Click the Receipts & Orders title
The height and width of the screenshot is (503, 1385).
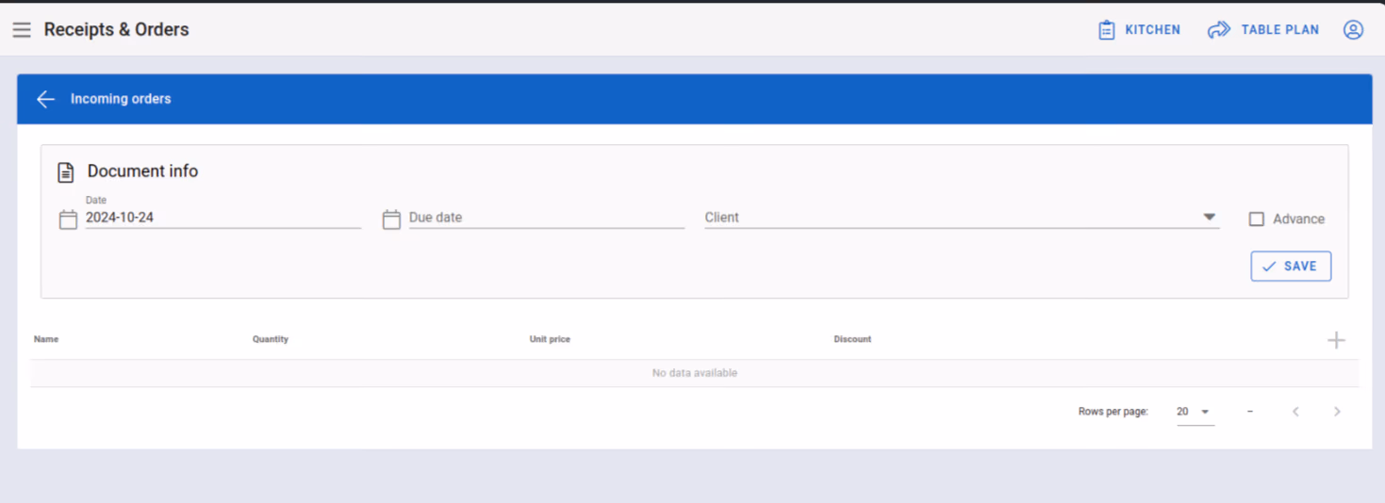pyautogui.click(x=117, y=30)
